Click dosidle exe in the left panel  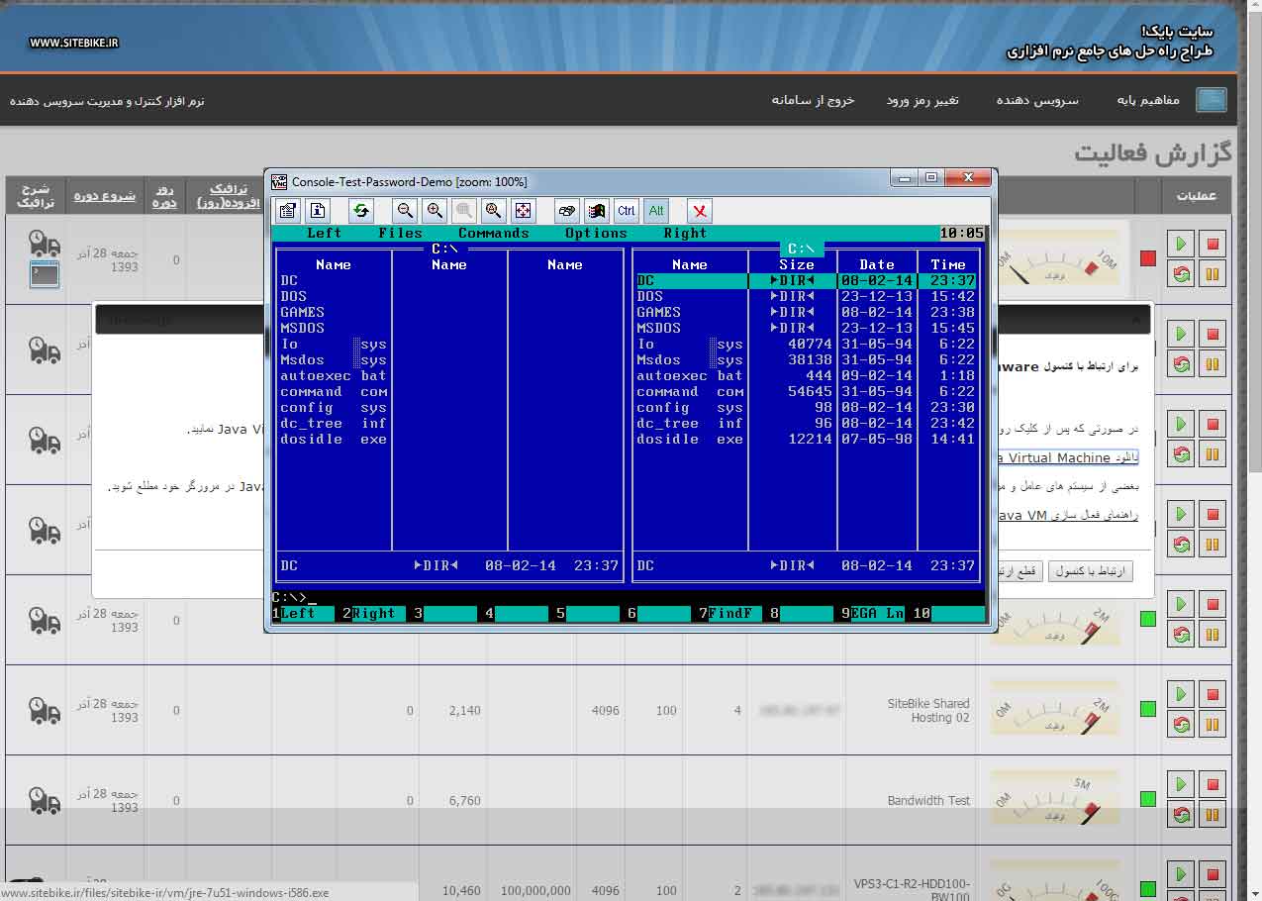click(x=334, y=439)
